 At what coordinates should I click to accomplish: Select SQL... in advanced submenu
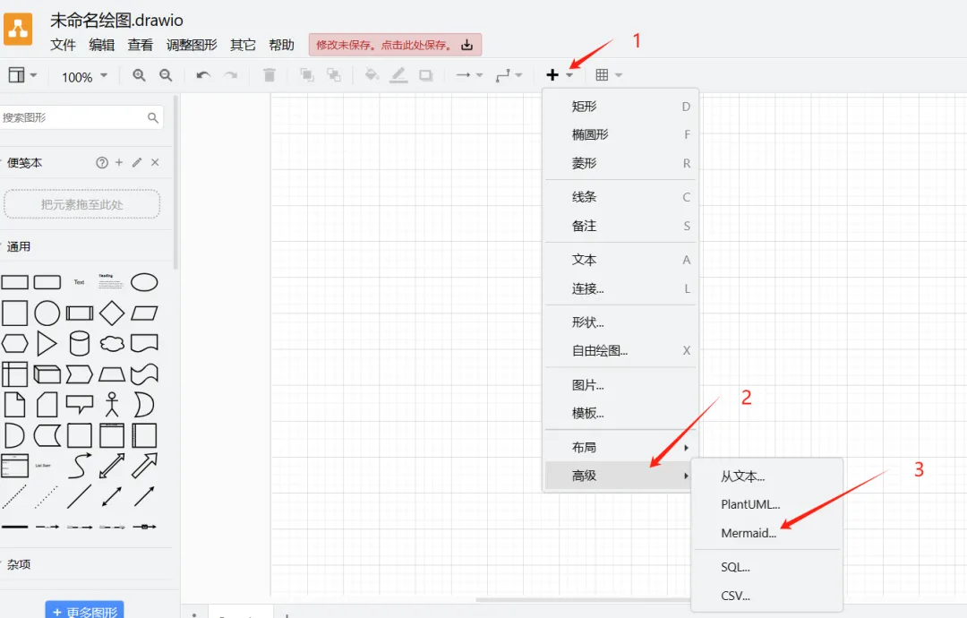pos(766,568)
